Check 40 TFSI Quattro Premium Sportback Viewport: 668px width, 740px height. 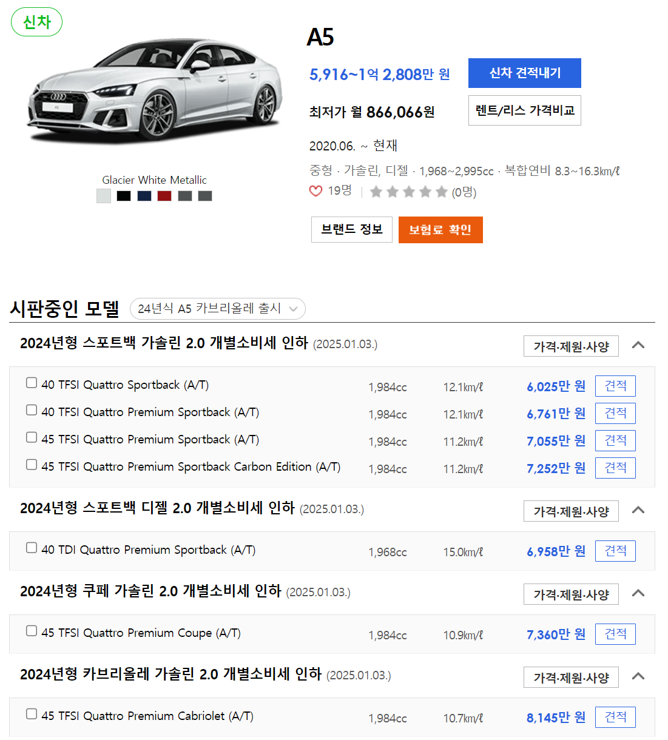32,410
